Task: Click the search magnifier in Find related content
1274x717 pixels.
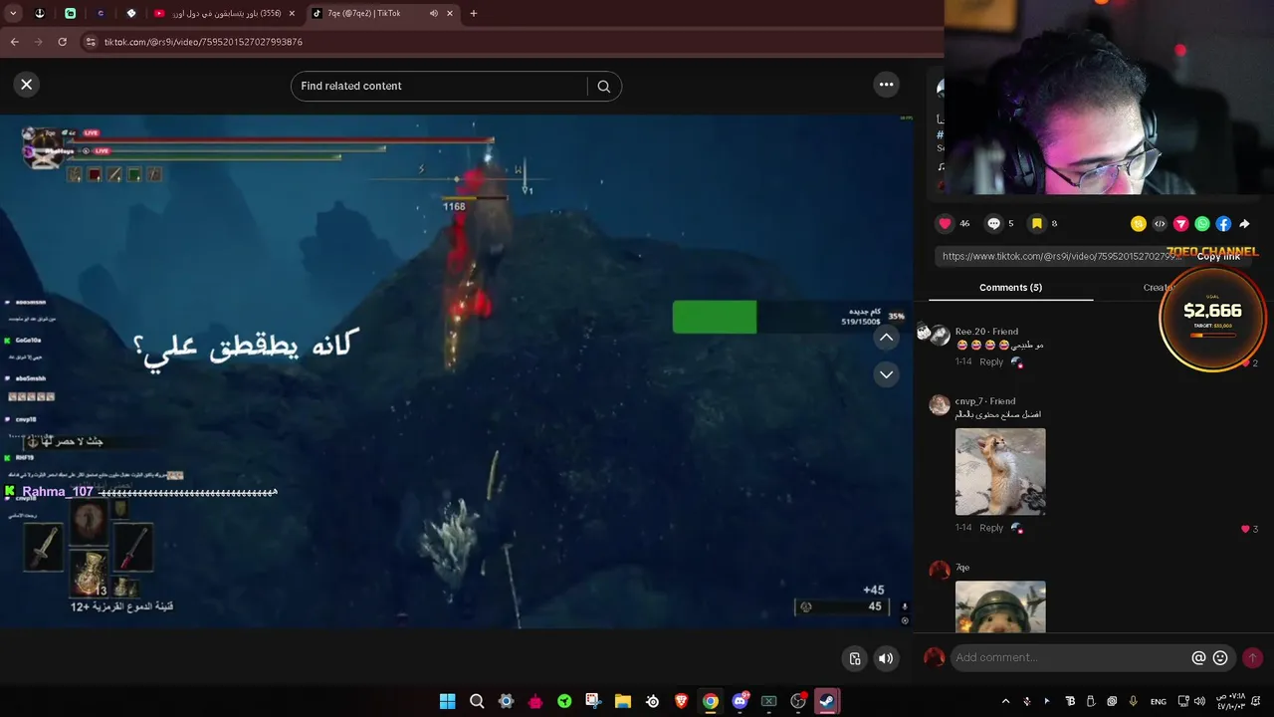Action: 603,87
